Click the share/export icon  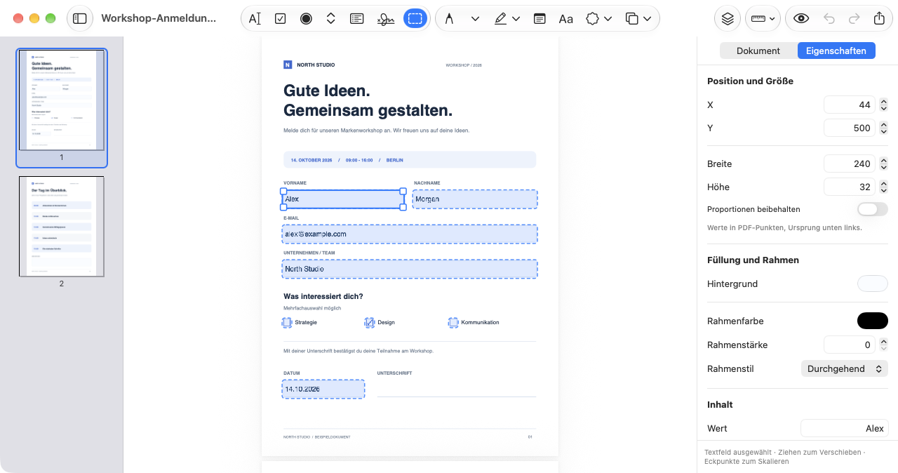[x=879, y=19]
